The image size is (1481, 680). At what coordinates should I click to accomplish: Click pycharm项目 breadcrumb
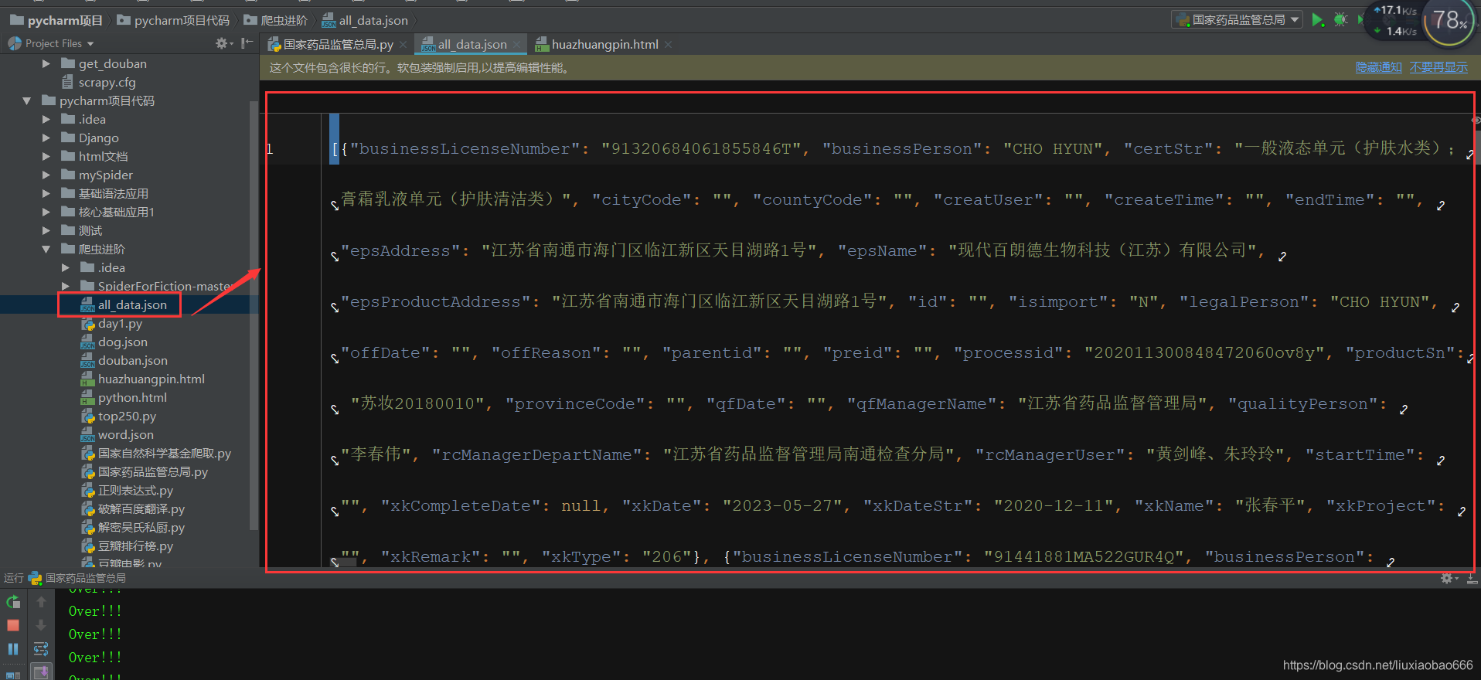click(x=56, y=20)
